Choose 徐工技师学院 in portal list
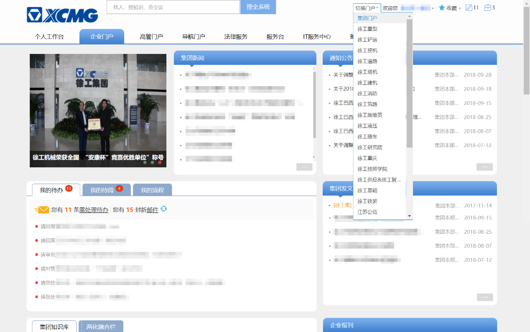This screenshot has width=530, height=332. 380,169
